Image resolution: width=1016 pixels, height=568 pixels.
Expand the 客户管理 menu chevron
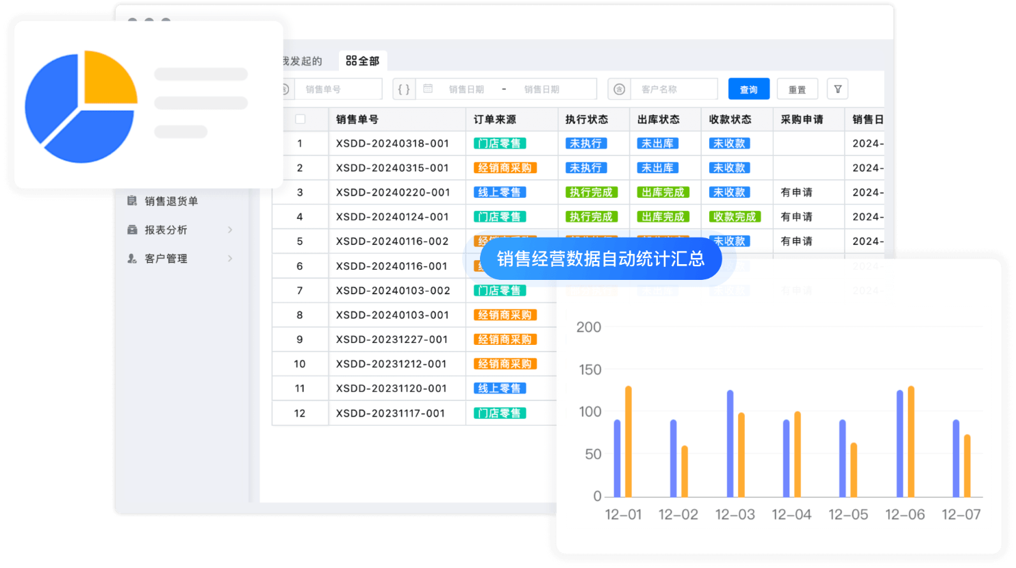tap(230, 259)
